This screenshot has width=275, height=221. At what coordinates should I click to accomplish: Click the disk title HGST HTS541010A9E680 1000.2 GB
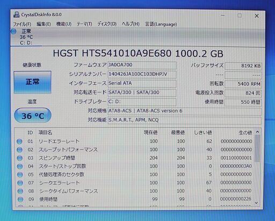pos(138,54)
